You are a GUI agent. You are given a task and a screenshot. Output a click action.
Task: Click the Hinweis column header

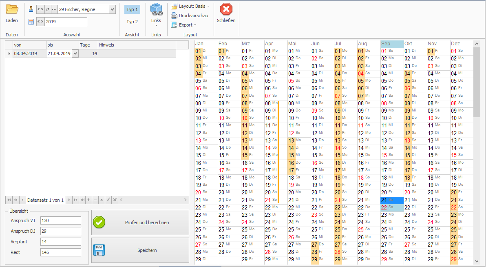coord(137,45)
